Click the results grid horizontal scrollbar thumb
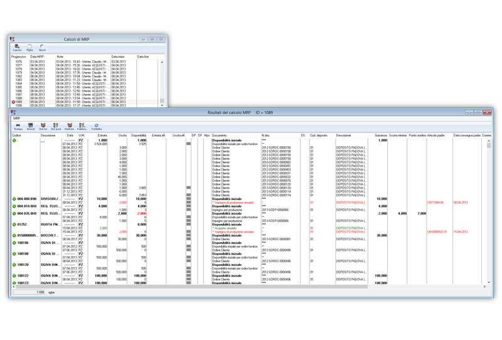 click(192, 287)
